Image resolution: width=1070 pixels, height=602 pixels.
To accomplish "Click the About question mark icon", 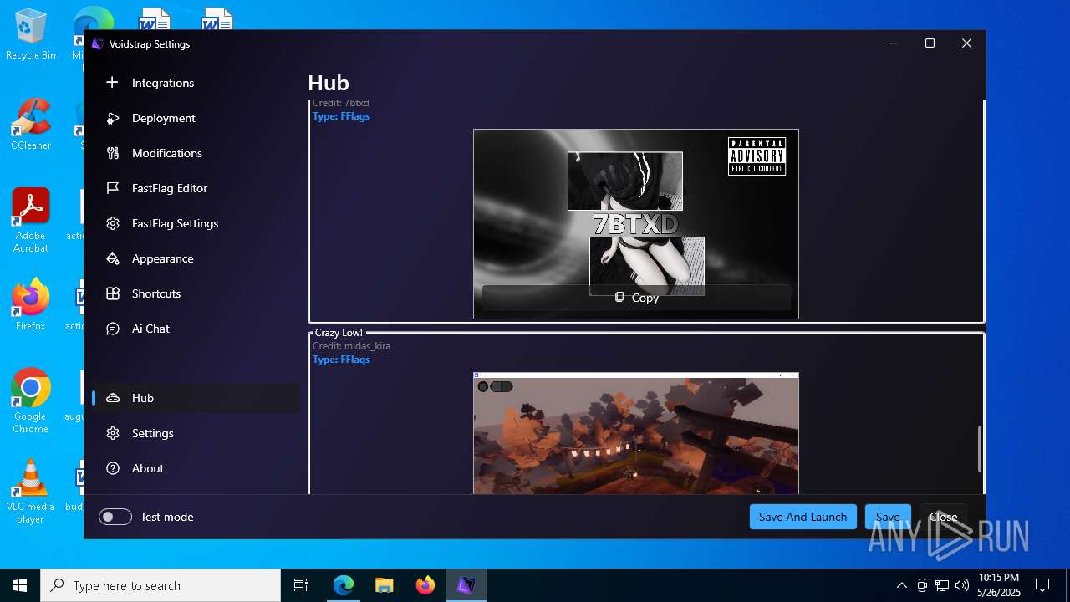I will 113,468.
